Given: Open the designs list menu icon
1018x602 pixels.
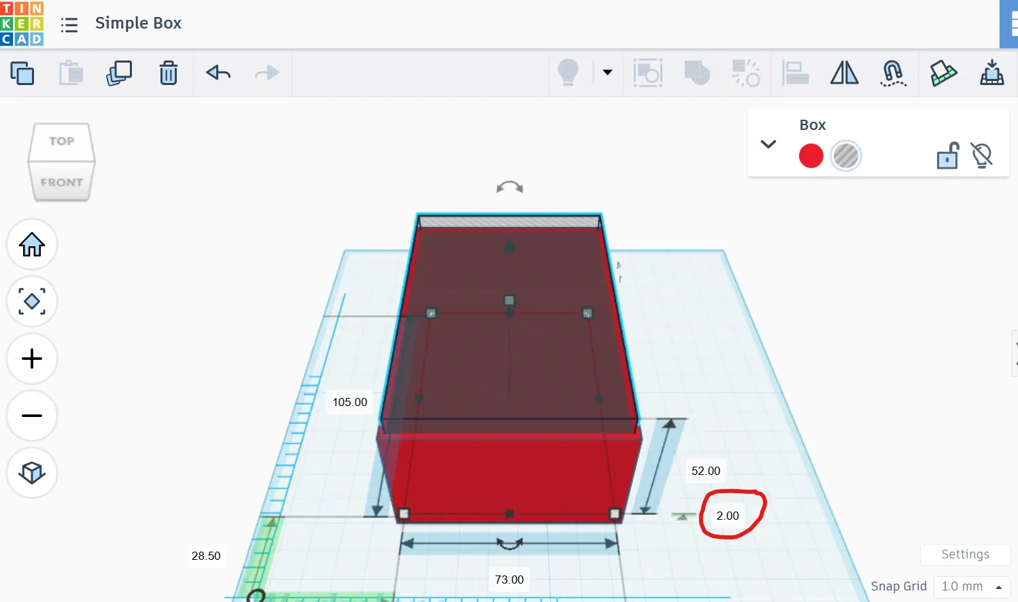Looking at the screenshot, I should point(69,25).
